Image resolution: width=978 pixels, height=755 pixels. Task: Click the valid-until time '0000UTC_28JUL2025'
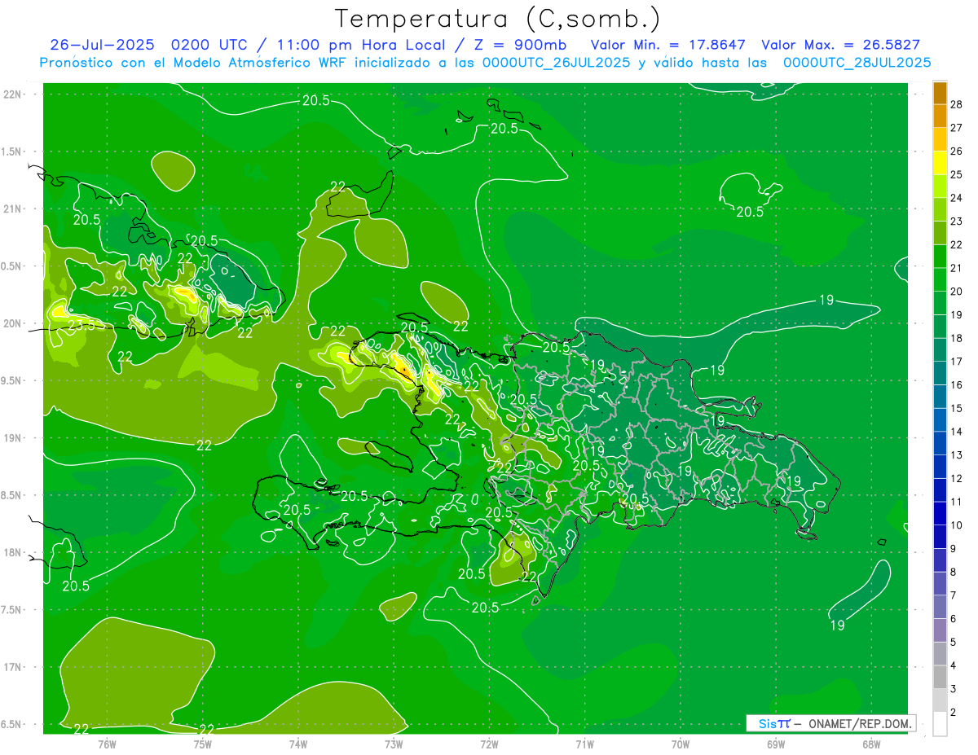tap(857, 63)
